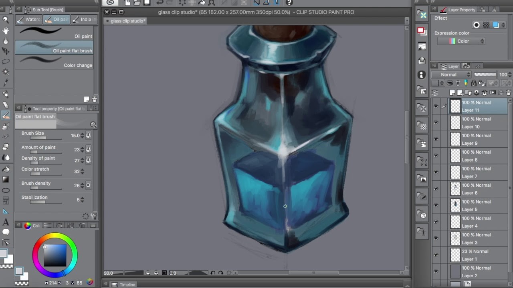Select the Zoom magnifier tool
The width and height of the screenshot is (513, 288).
[6, 18]
